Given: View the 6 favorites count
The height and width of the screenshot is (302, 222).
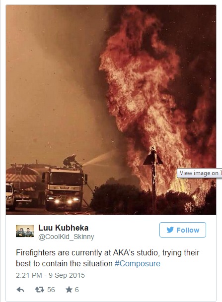Looking at the screenshot, I should 77,290.
